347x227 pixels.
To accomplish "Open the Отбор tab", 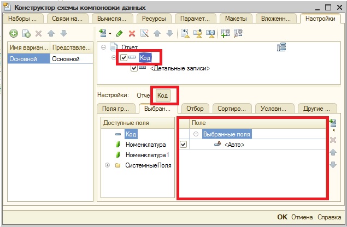I will coord(195,107).
